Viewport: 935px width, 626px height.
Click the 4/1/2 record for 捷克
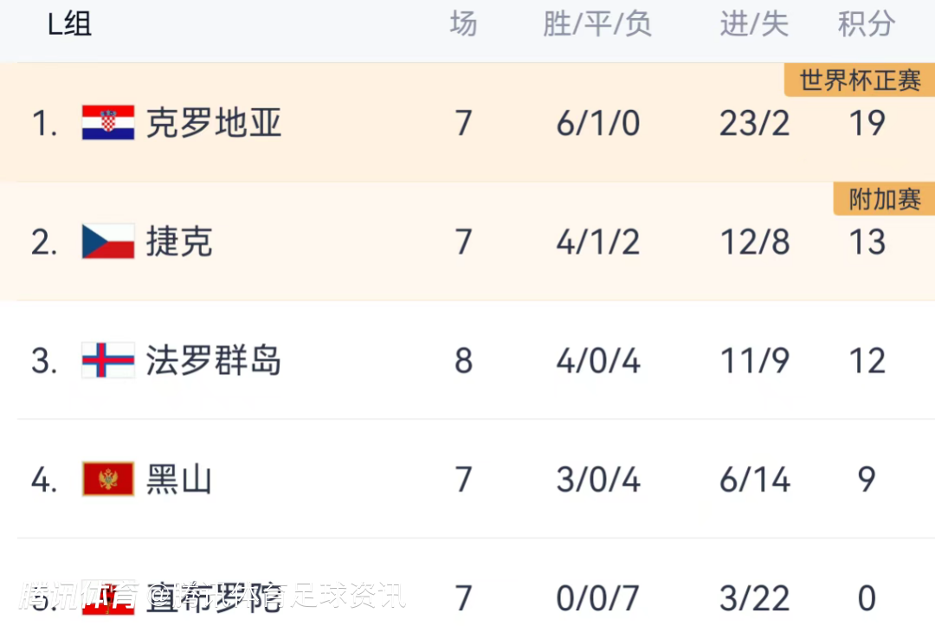click(597, 242)
